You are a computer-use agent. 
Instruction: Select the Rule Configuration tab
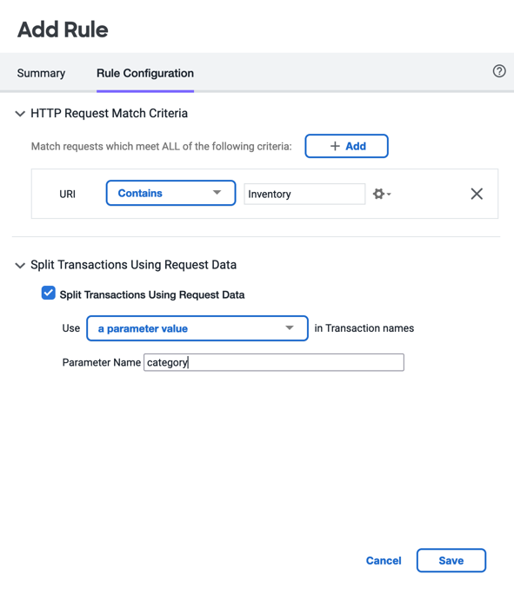(145, 73)
